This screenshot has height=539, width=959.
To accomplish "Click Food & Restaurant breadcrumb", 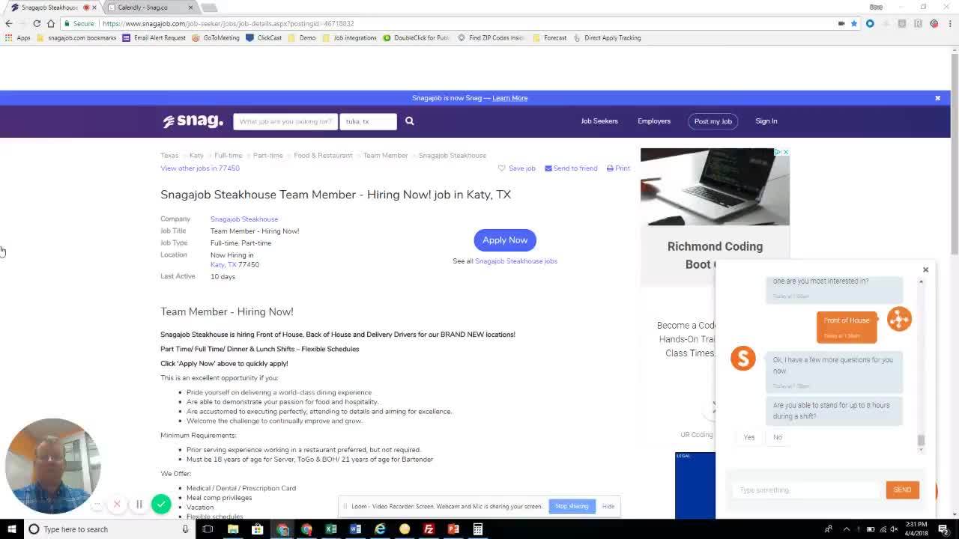I will (x=323, y=156).
